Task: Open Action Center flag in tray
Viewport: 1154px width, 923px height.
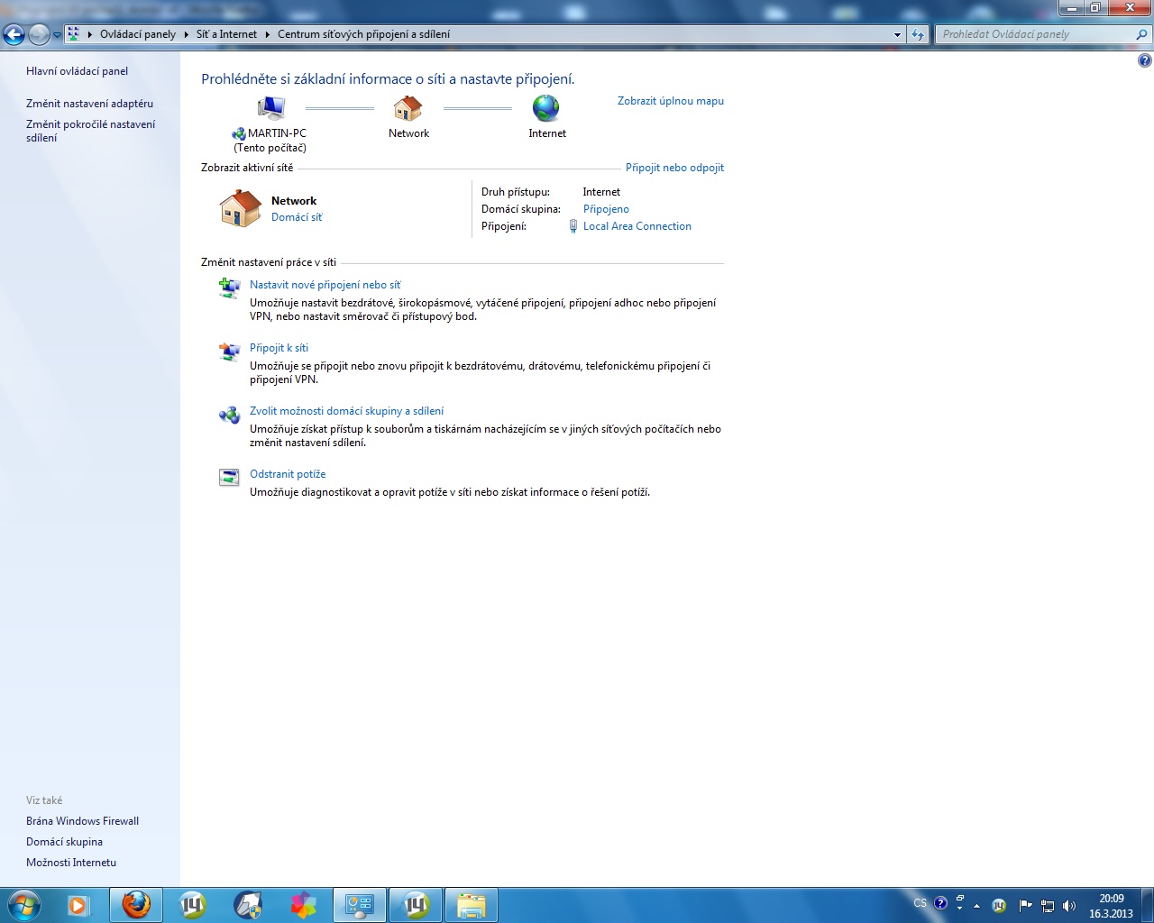Action: [1025, 906]
